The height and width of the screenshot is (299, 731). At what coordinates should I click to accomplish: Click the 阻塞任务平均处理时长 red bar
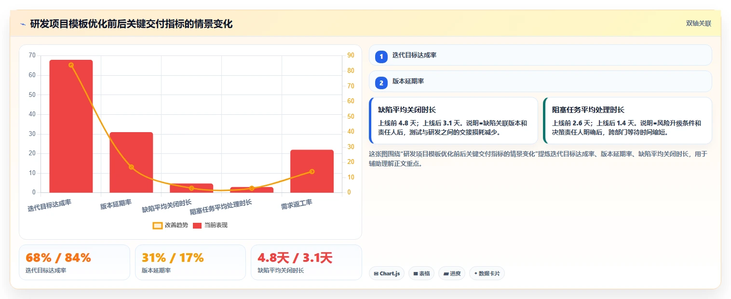(x=252, y=190)
